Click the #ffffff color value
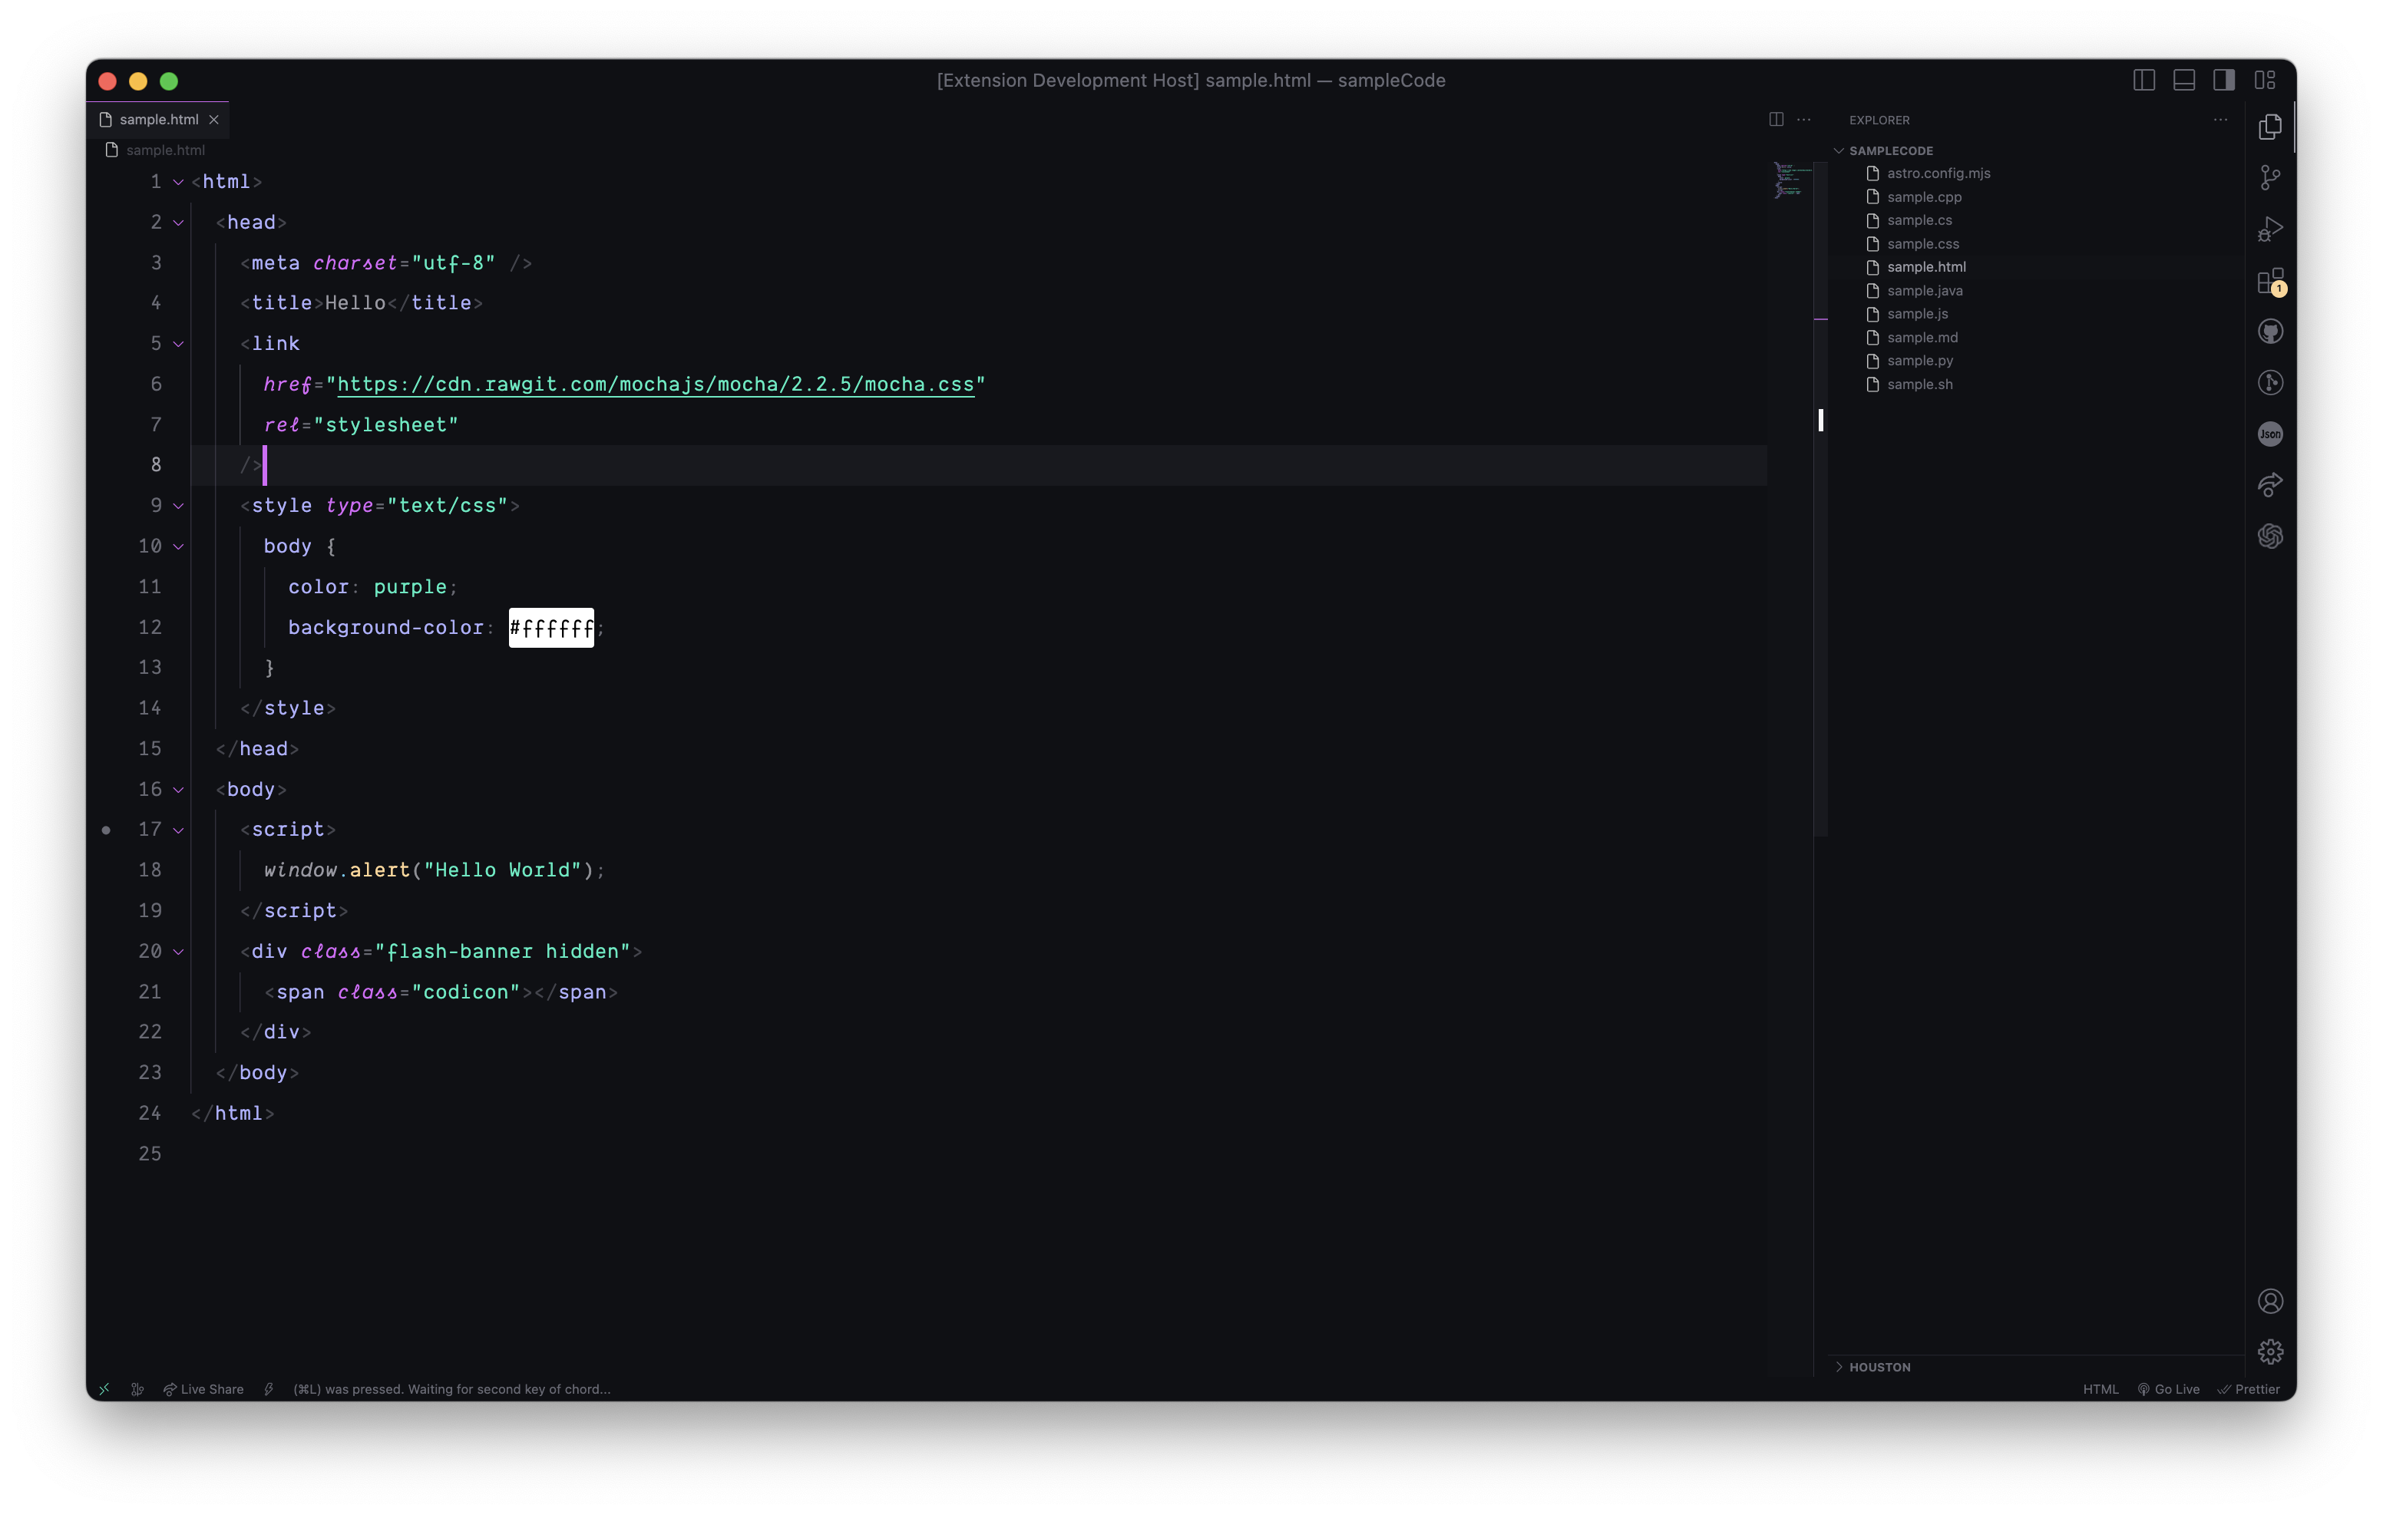2383x1515 pixels. pyautogui.click(x=551, y=627)
